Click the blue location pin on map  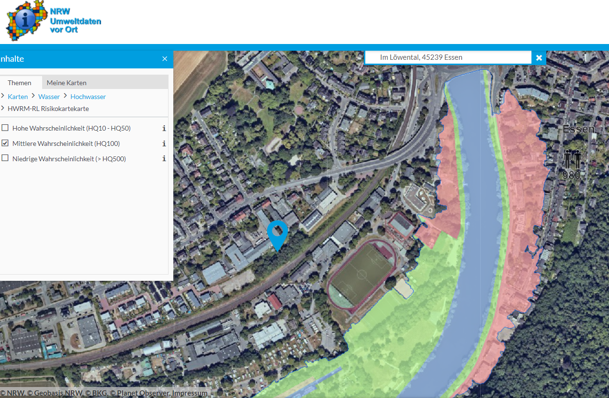point(277,234)
